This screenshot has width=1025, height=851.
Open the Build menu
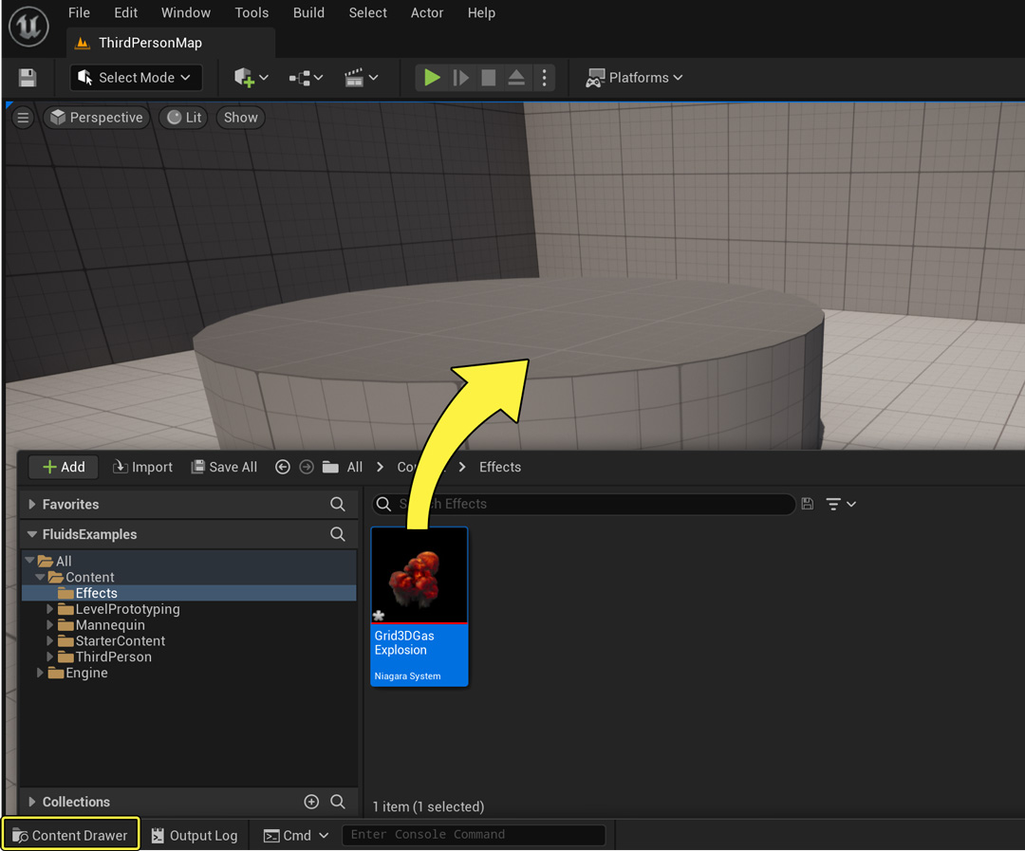point(307,12)
